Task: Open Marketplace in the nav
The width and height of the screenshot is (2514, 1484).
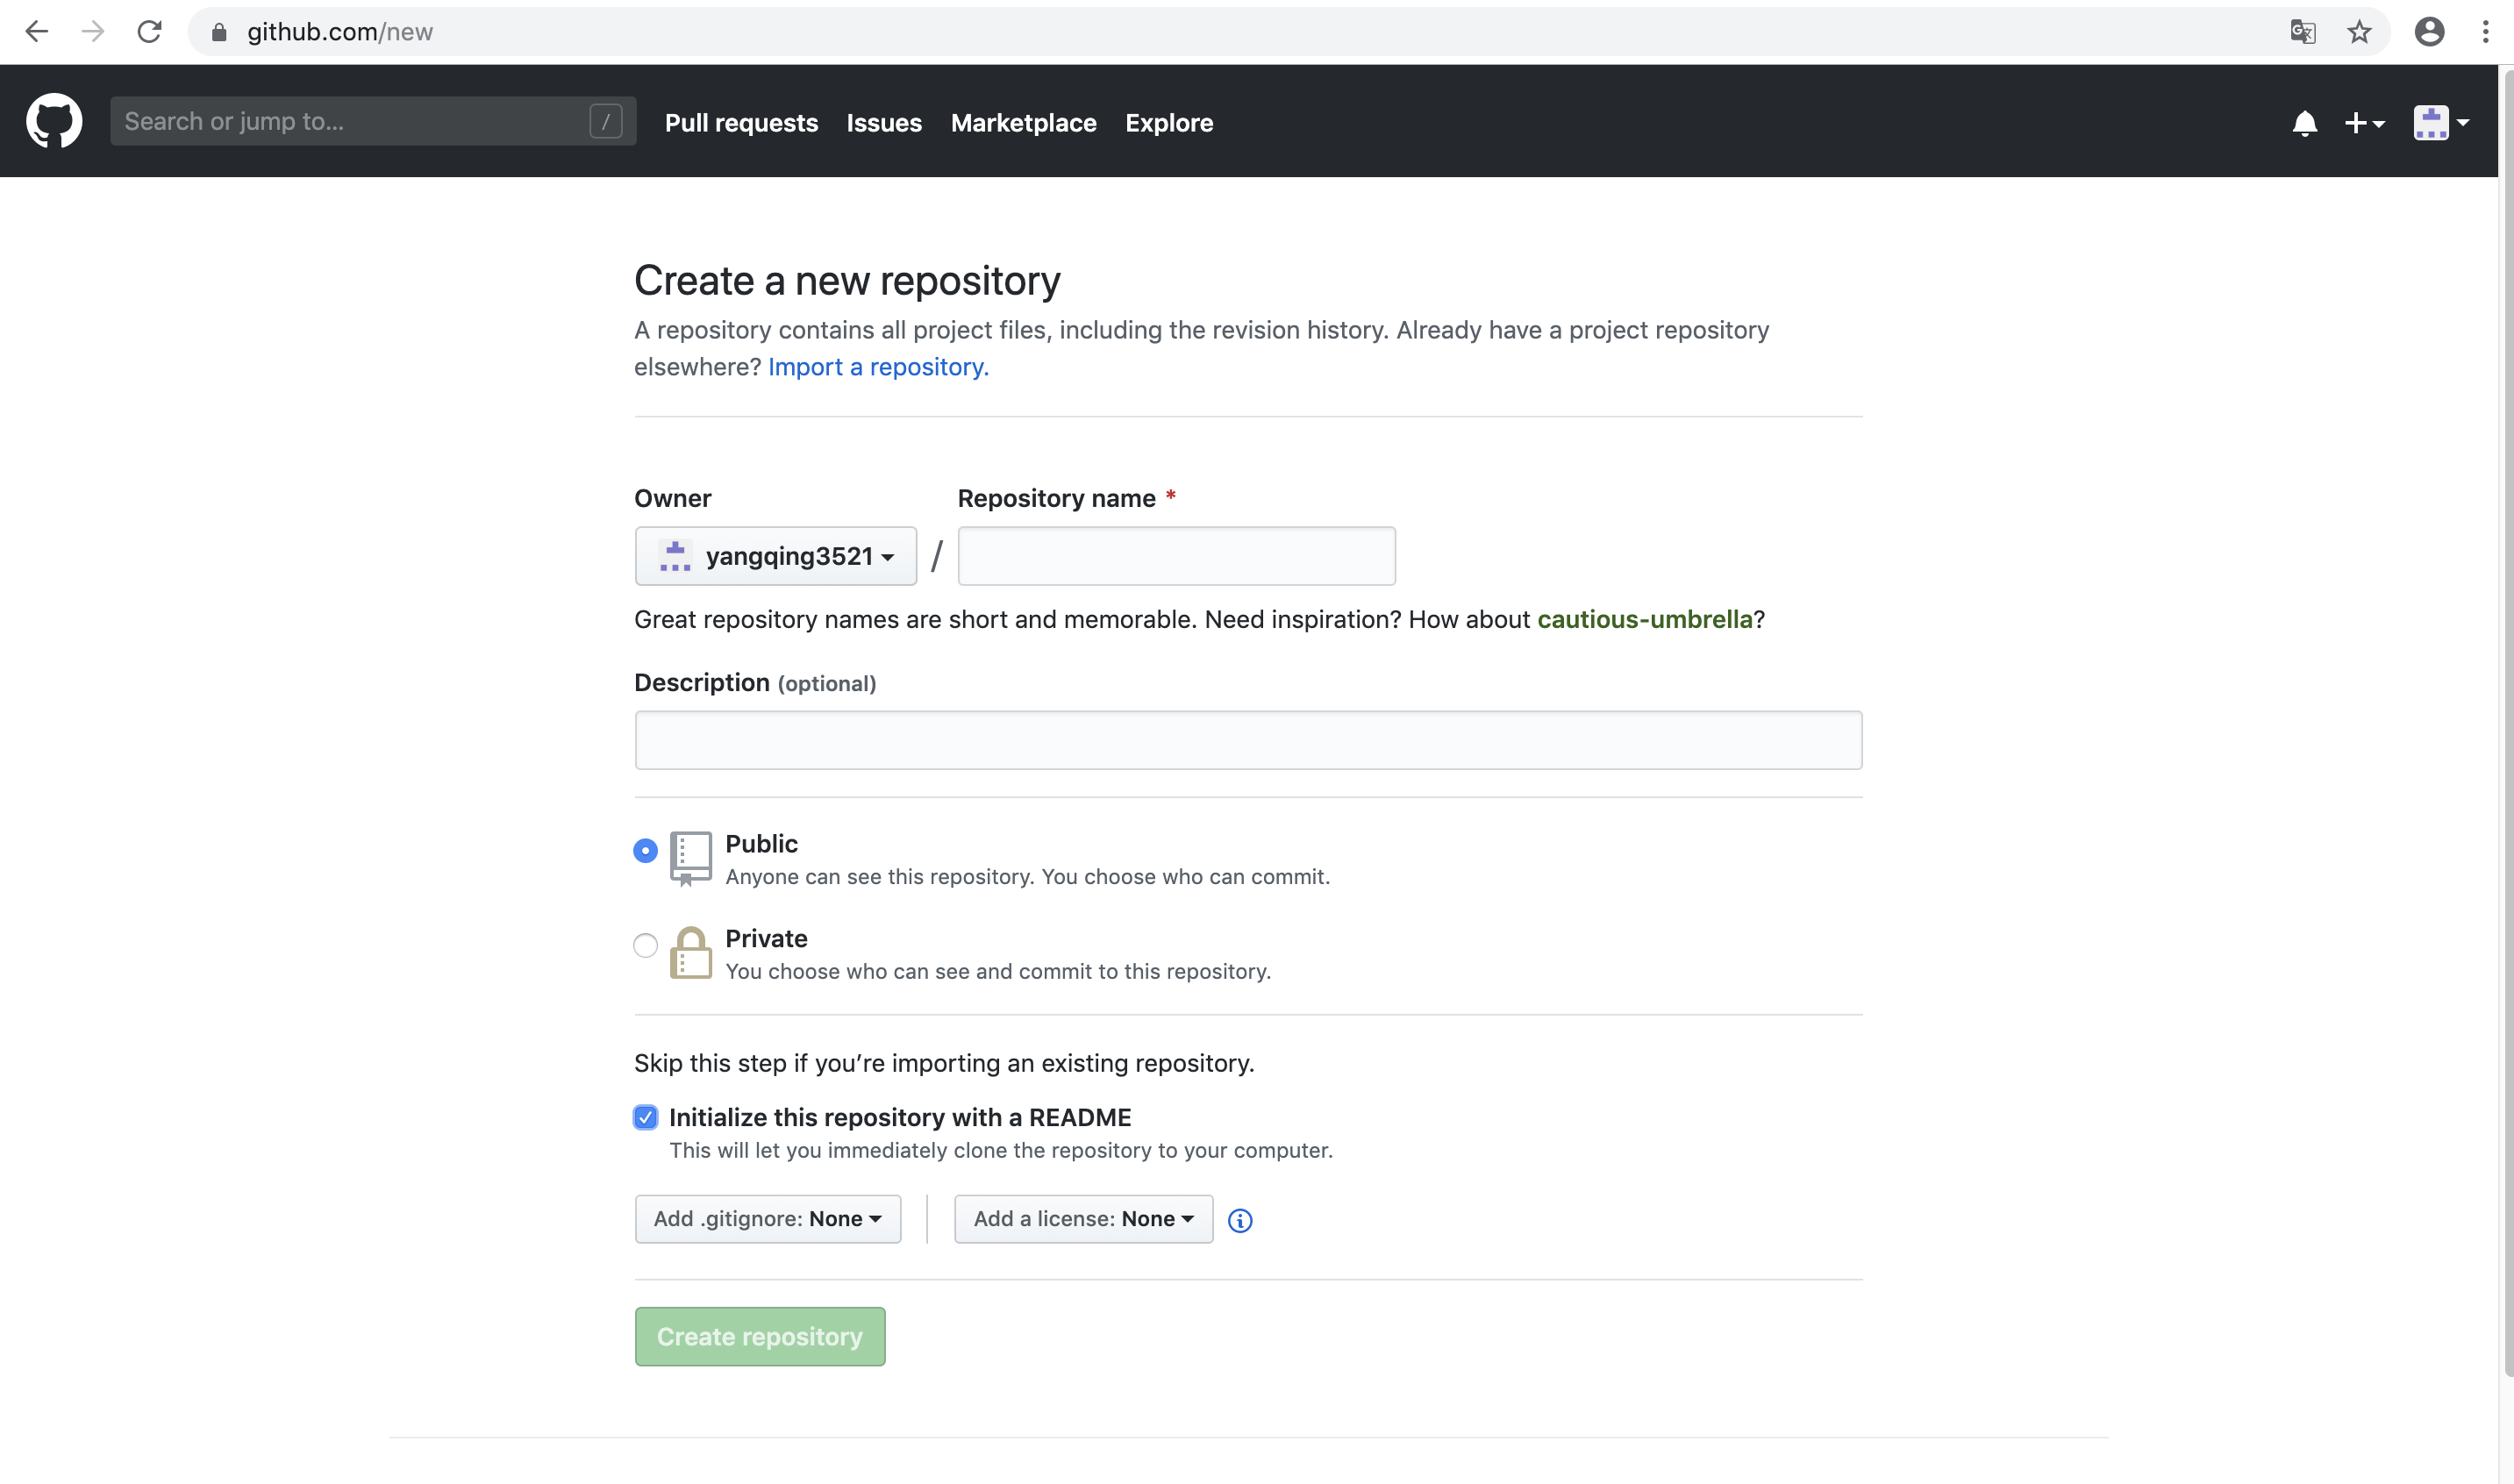Action: point(1023,123)
